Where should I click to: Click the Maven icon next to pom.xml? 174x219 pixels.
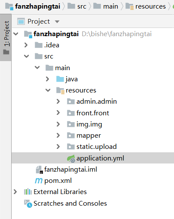pyautogui.click(x=39, y=181)
